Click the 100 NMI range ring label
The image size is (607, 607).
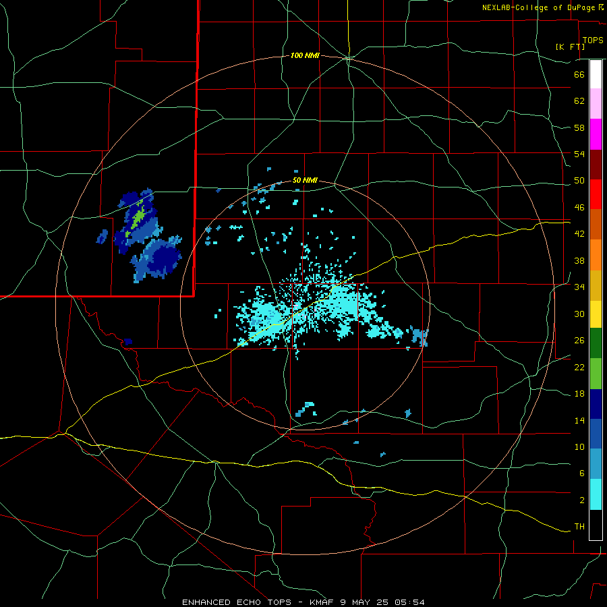tap(305, 56)
